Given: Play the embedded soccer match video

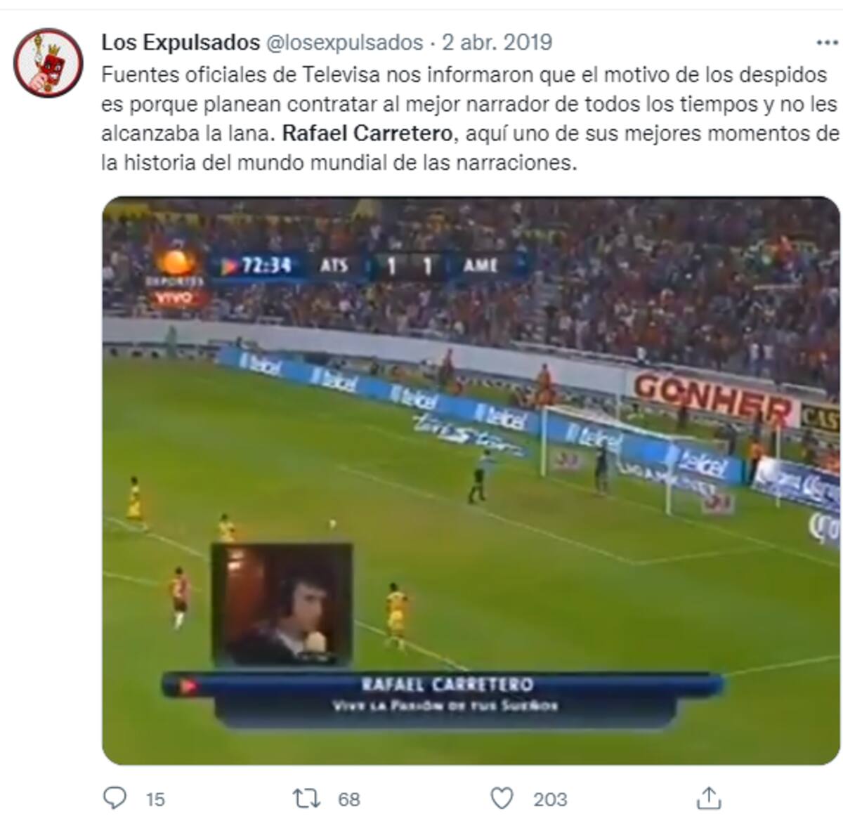Looking at the screenshot, I should [x=471, y=480].
